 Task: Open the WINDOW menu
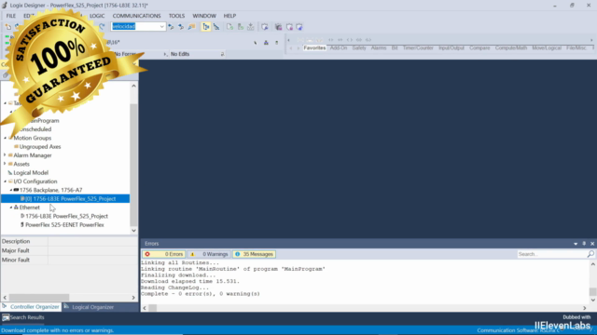pos(204,16)
